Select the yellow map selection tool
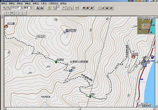The width and height of the screenshot is (158, 110). point(49,8)
